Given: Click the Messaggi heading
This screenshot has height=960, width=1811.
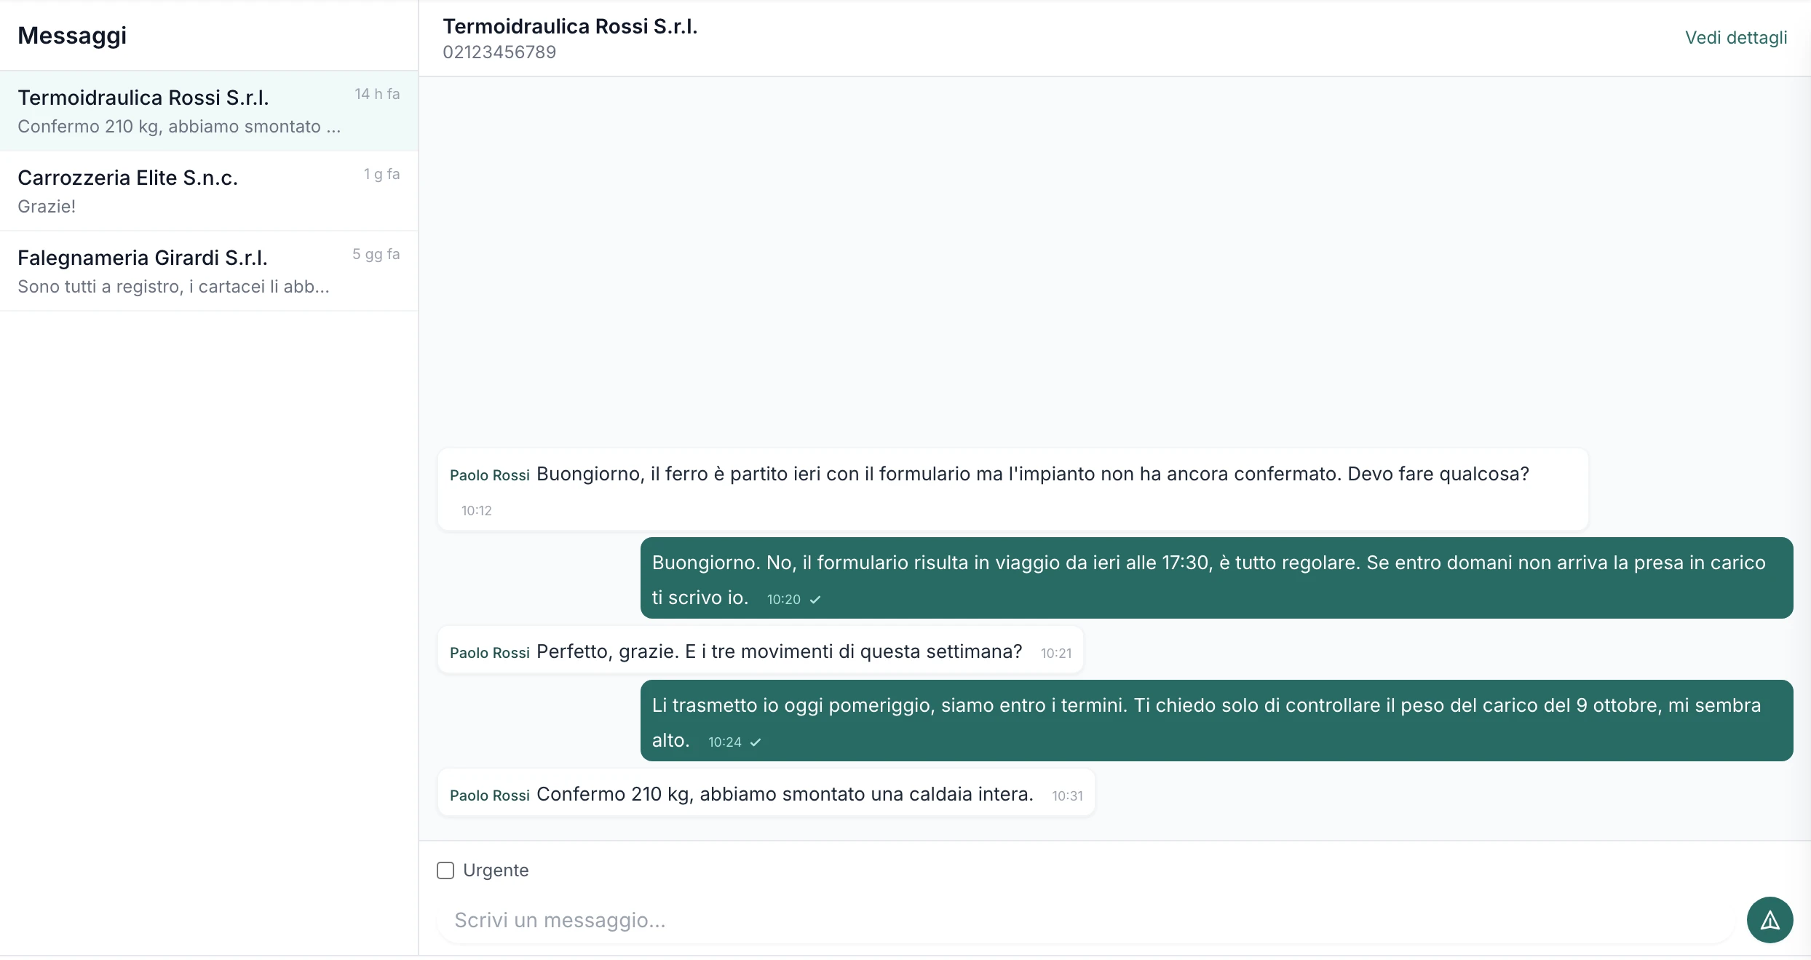Looking at the screenshot, I should (72, 35).
